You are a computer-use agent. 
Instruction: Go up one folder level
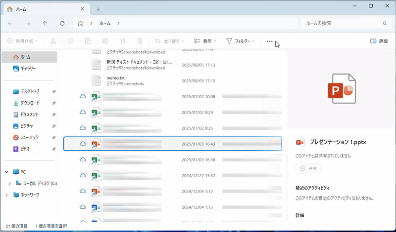coord(45,23)
